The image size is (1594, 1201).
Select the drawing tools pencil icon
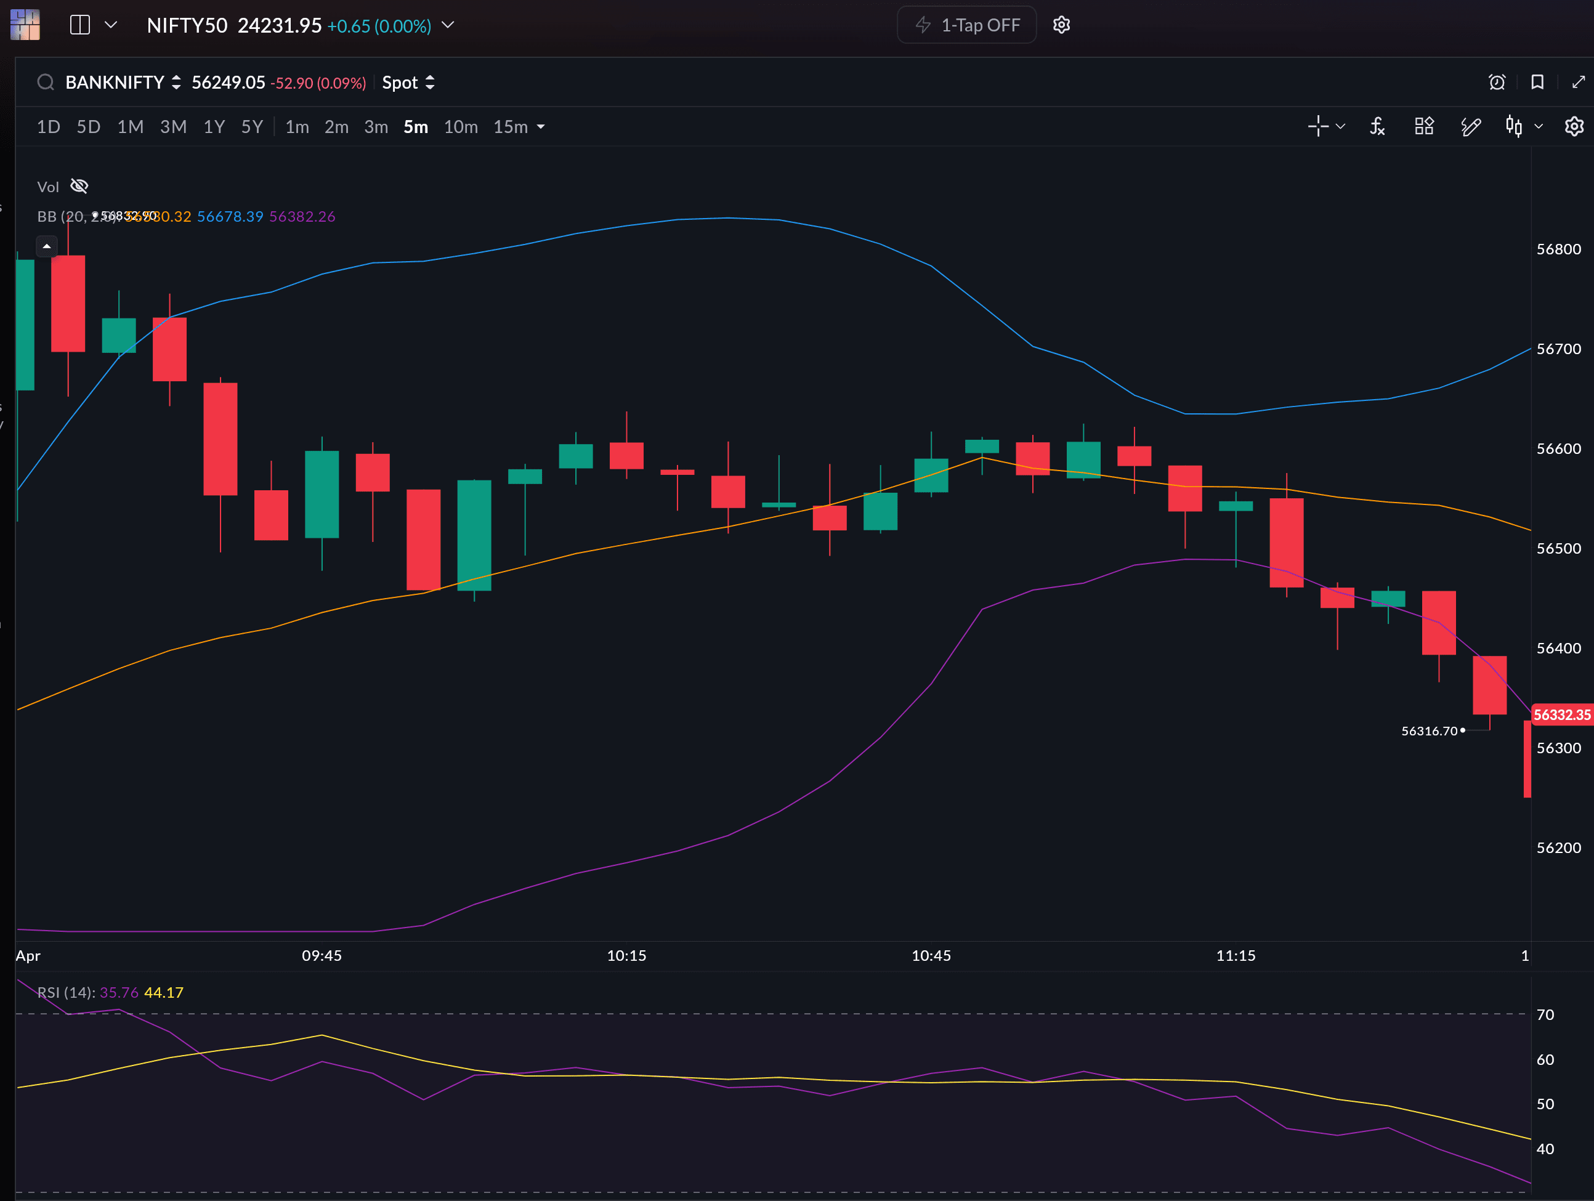[1470, 127]
